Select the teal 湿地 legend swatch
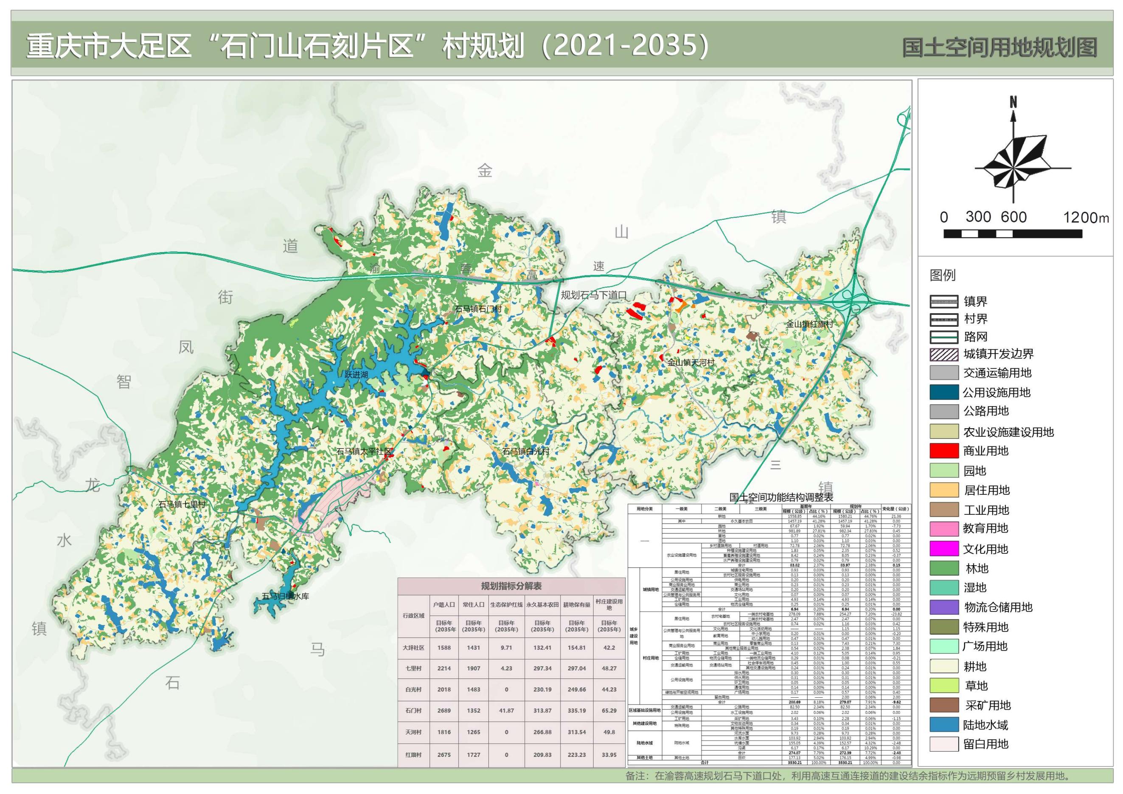1123x794 pixels. [x=944, y=588]
